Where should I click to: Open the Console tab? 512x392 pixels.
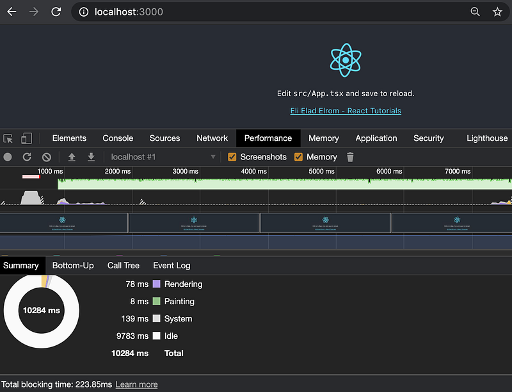coord(118,138)
